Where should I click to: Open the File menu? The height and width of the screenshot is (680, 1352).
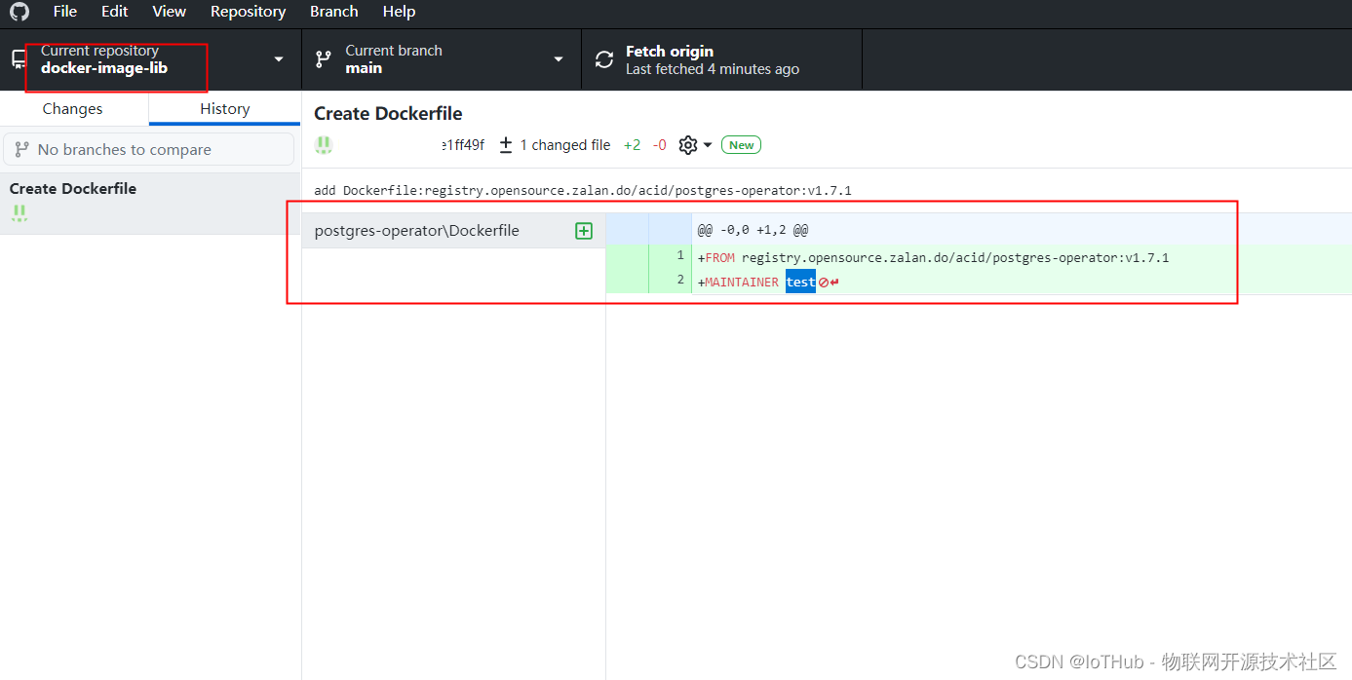[x=65, y=12]
